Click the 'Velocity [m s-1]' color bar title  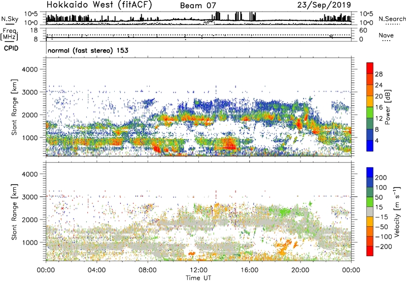click(397, 212)
